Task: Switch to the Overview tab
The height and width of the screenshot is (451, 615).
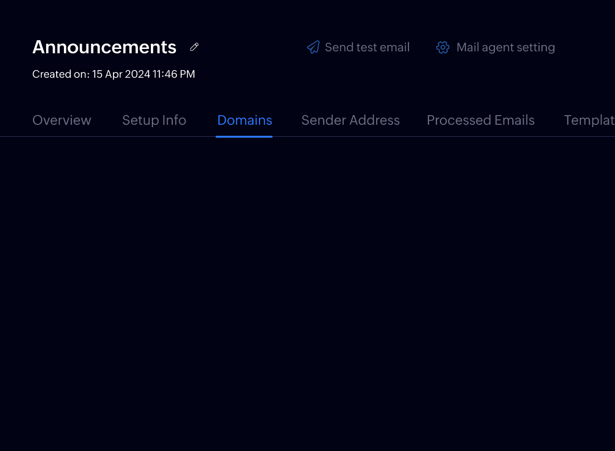Action: [61, 120]
